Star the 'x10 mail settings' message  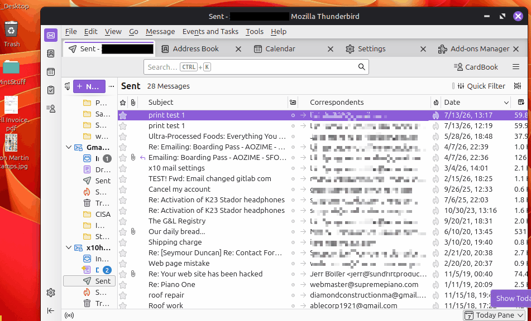pos(123,168)
